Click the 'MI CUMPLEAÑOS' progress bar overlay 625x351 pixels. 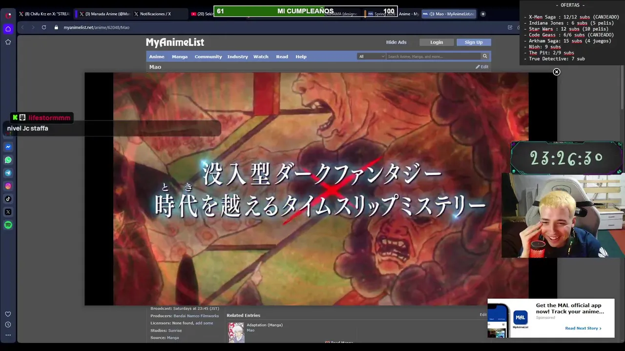tap(306, 11)
